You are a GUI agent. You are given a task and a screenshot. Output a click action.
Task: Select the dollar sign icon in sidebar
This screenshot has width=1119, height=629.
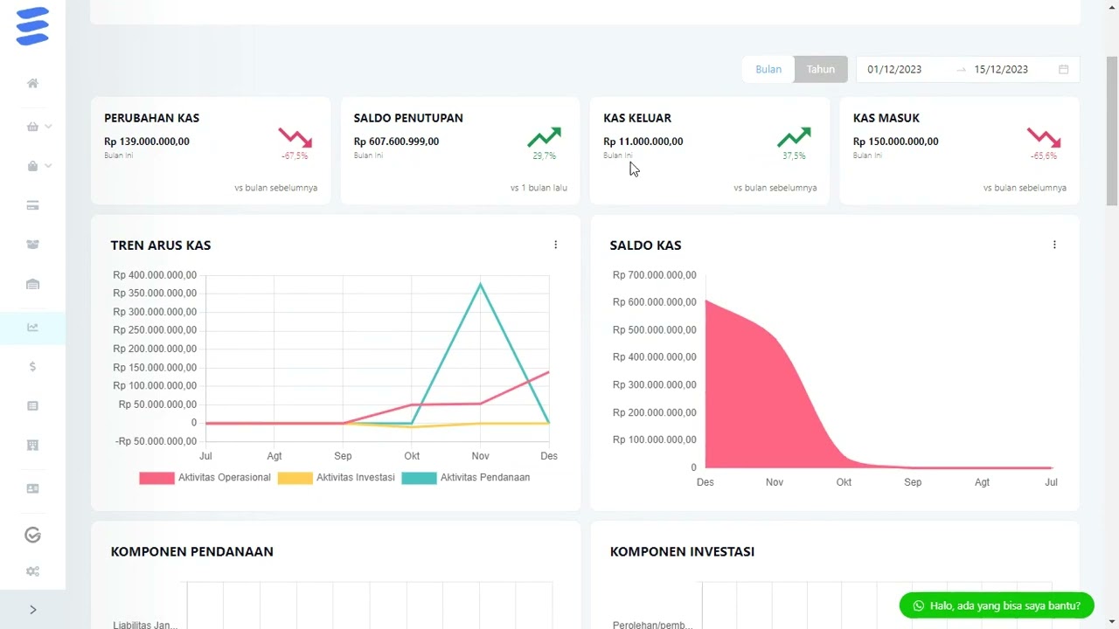click(32, 367)
